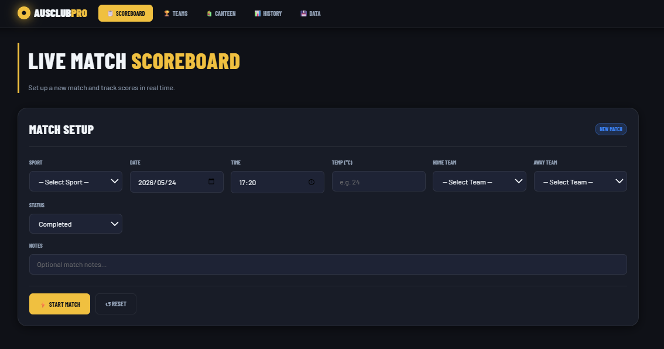The width and height of the screenshot is (664, 349).
Task: Navigate to the Data tab
Action: [310, 13]
